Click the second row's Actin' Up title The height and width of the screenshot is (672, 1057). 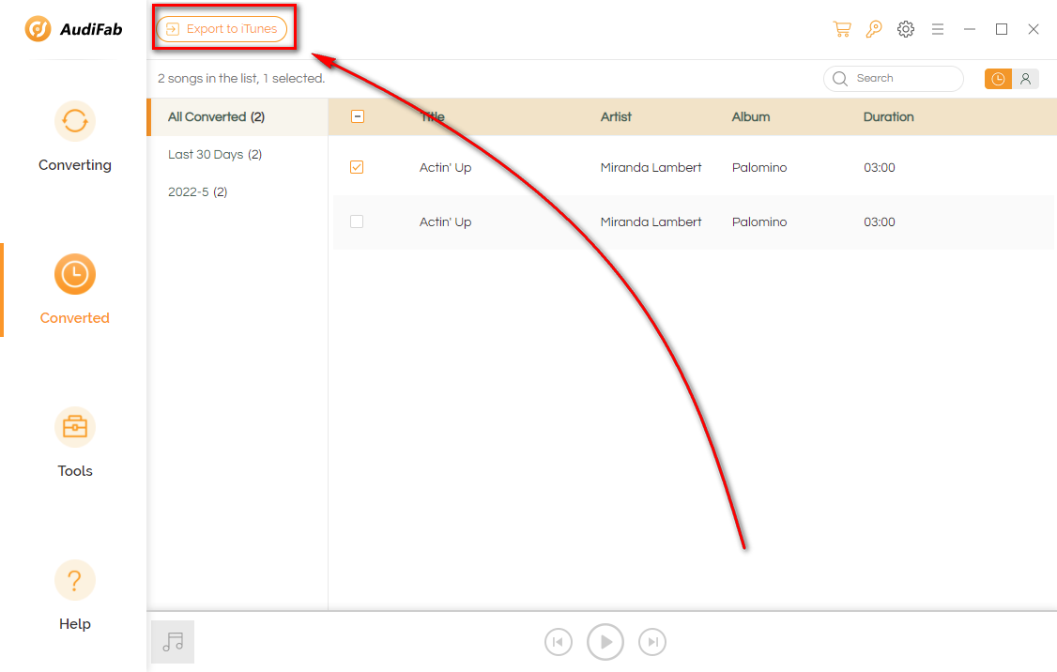coord(445,221)
